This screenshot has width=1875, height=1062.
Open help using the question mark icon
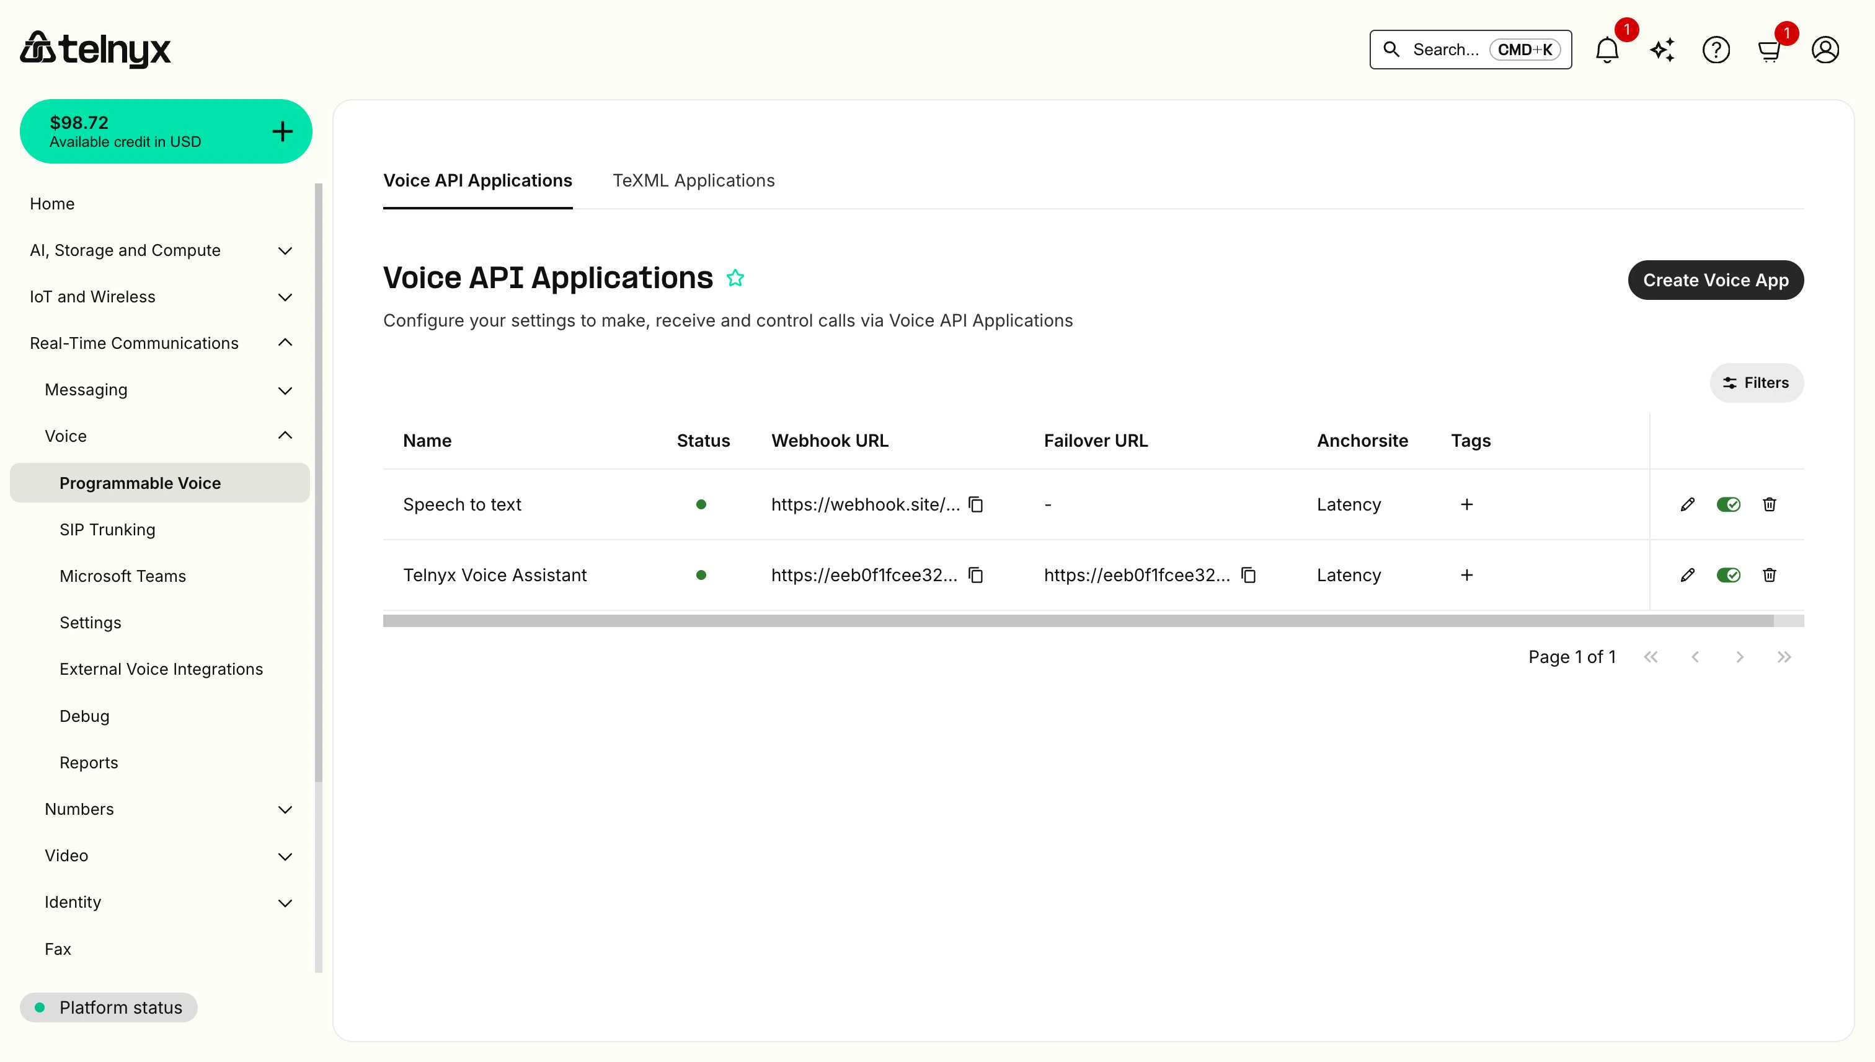point(1716,49)
